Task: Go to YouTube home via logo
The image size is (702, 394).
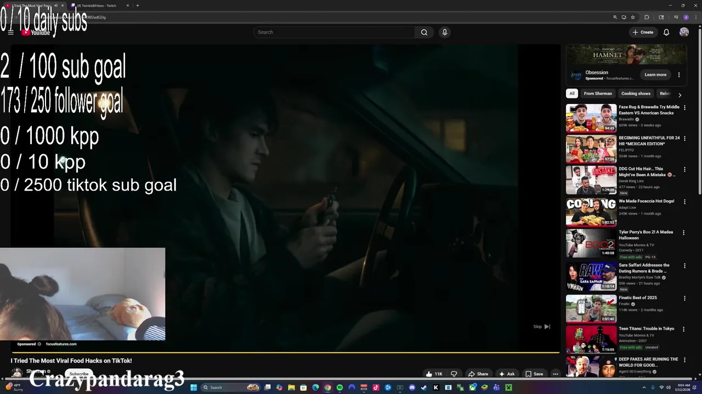Action: (x=36, y=32)
